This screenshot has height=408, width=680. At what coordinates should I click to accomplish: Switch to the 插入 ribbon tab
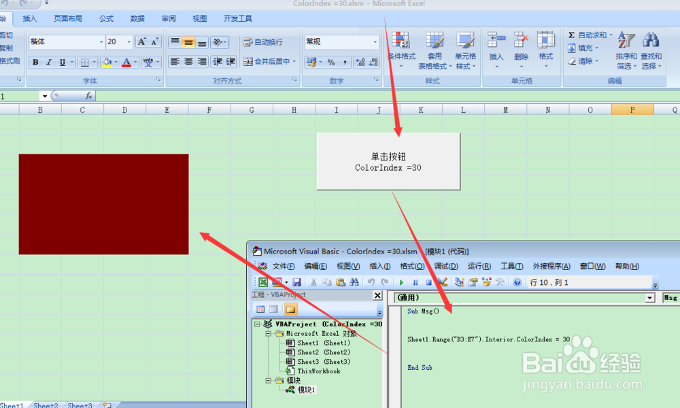coord(29,18)
